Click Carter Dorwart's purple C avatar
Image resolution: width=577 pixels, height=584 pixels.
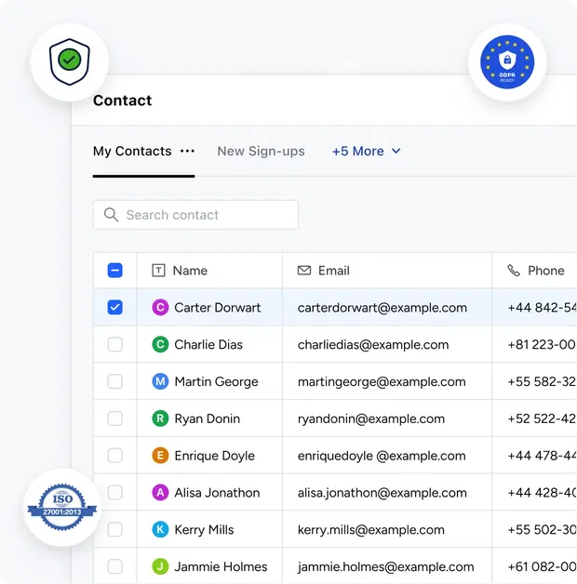tap(160, 308)
